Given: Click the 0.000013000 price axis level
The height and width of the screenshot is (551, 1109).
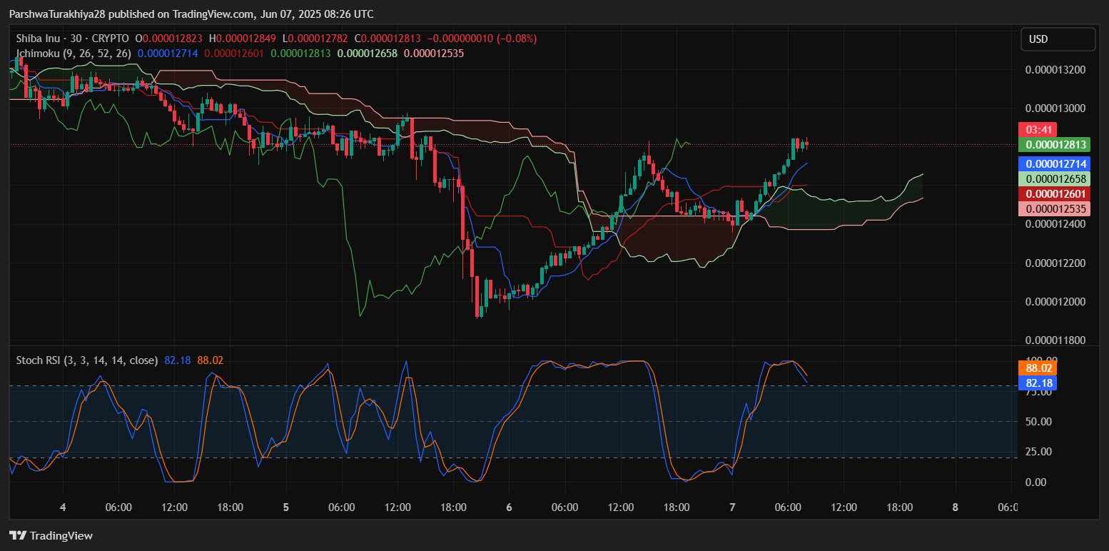Looking at the screenshot, I should pyautogui.click(x=1055, y=108).
